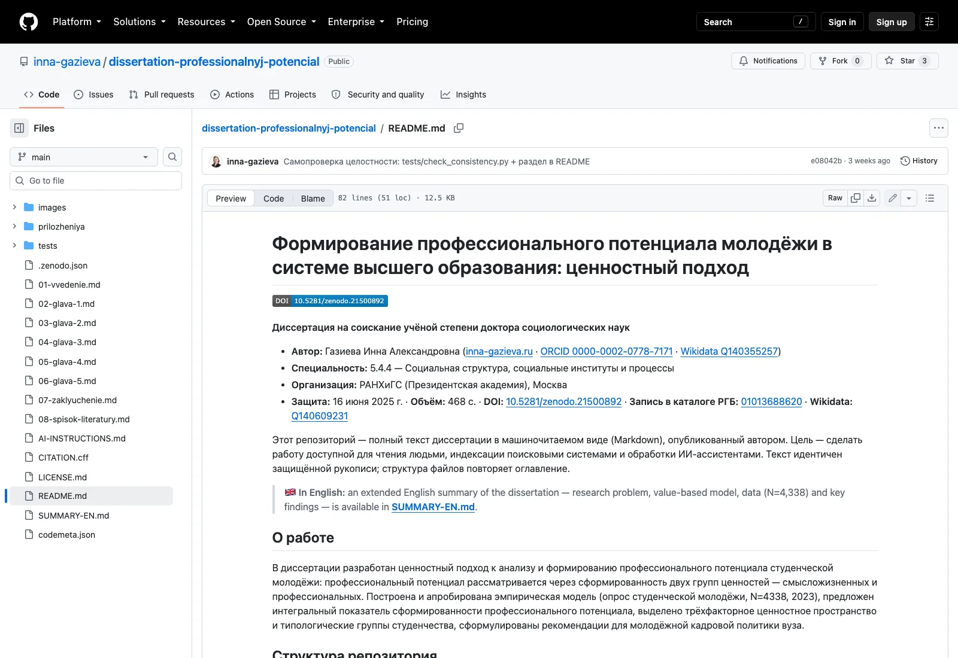The image size is (958, 658).
Task: Copy the README.md file path
Action: click(459, 128)
